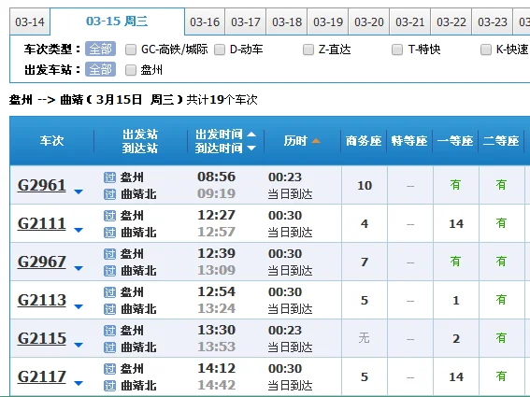Expand stop details for train G2961
Viewport: 530px width, 397px height.
[x=79, y=191]
